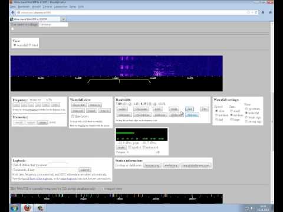Select the LSB-narrow mode button
This screenshot has width=283, height=212.
(160, 115)
